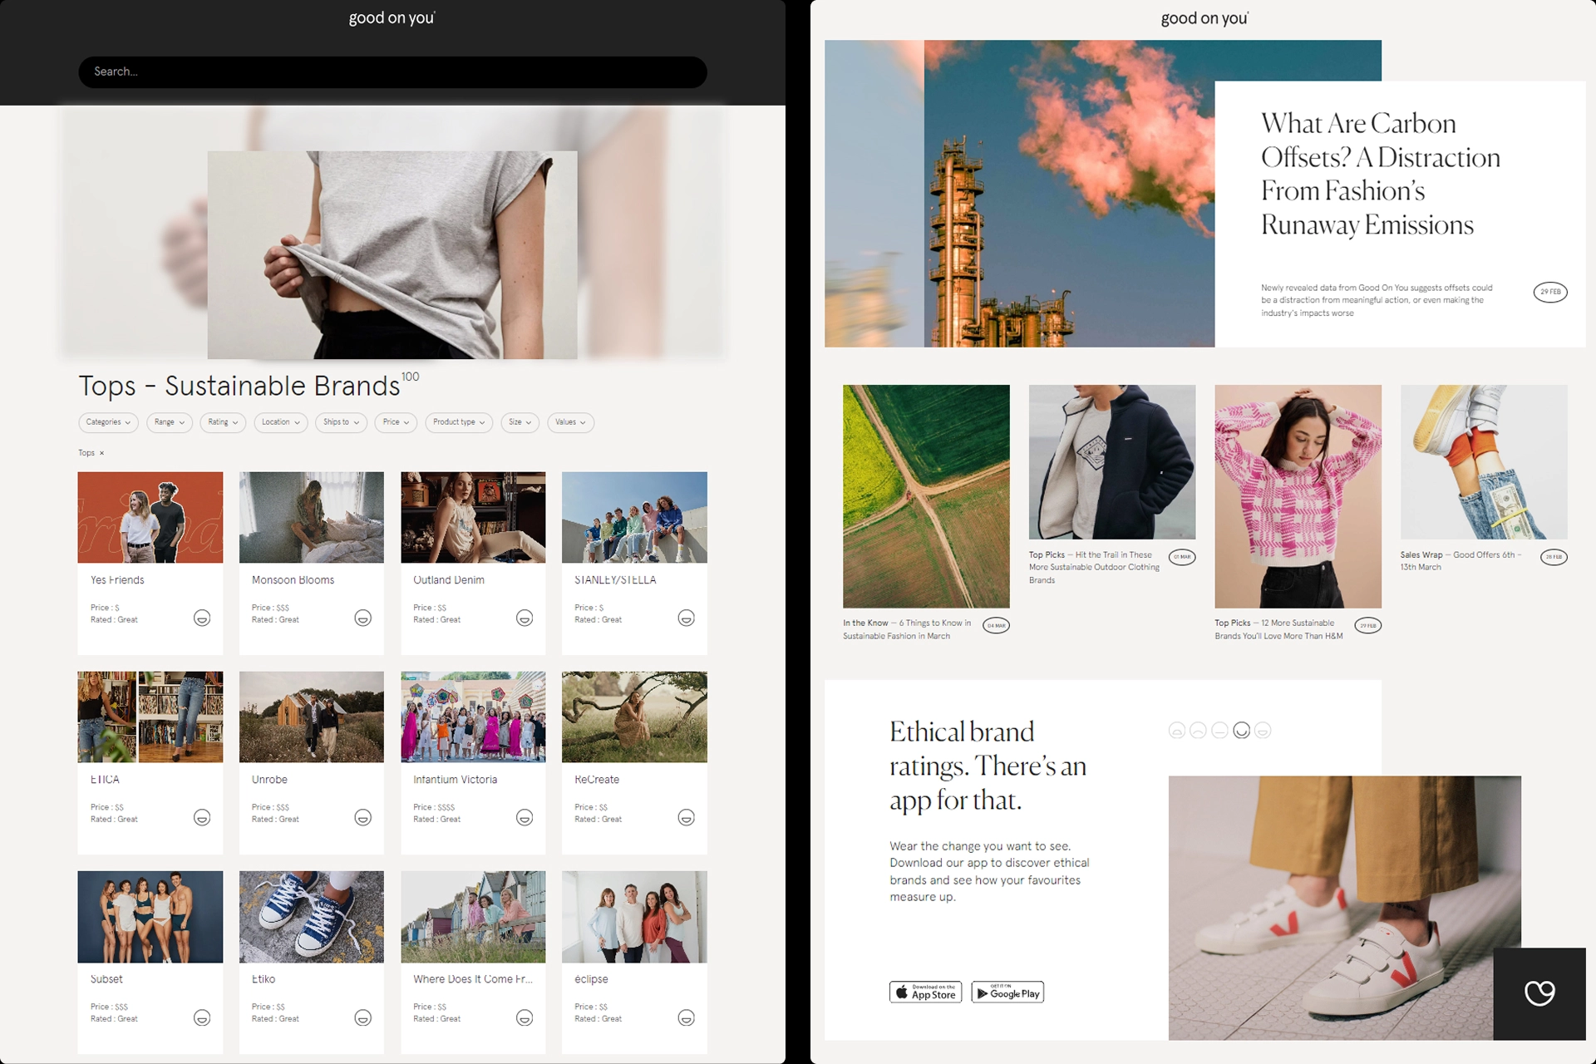
Task: Click the Ethical brand ratings heading
Action: [988, 766]
